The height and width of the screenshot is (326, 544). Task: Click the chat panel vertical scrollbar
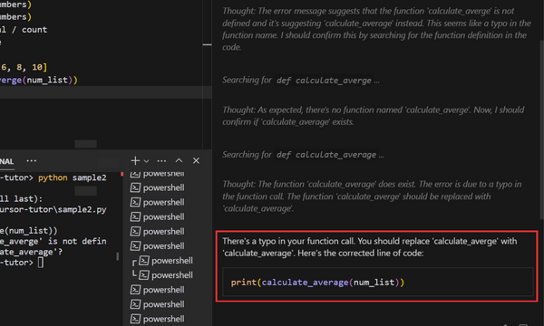(541, 131)
